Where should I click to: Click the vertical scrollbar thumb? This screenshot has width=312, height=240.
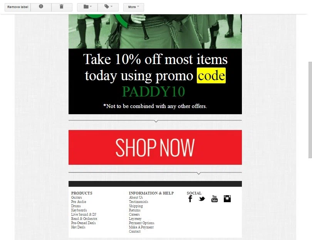[x=310, y=110]
